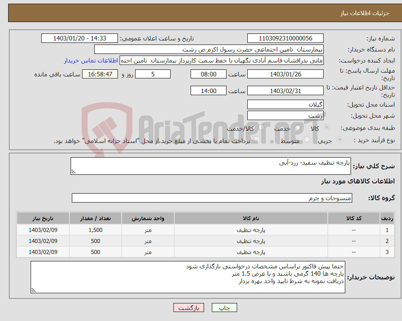
Task: Click پارچه تنظیف name in row 2
Action: 251,241
